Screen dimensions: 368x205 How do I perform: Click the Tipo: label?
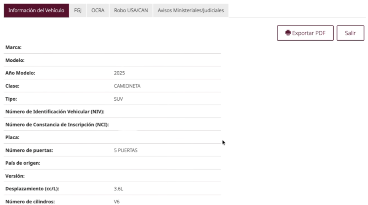11,99
